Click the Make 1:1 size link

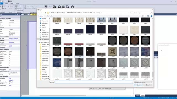pyautogui.click(x=11, y=80)
